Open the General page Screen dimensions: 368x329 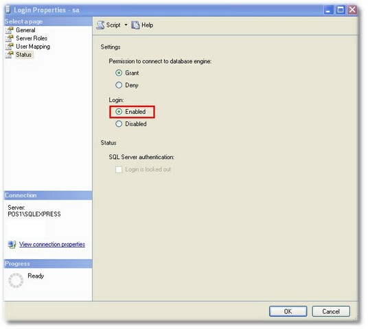(x=25, y=30)
